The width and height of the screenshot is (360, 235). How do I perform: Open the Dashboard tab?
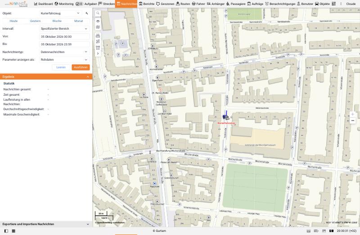coord(43,4)
